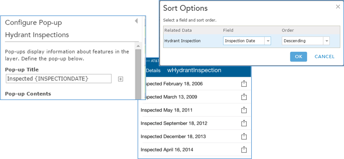344x159 pixels.
Task: Share the December 18, 2013 inspection
Action: (244, 136)
